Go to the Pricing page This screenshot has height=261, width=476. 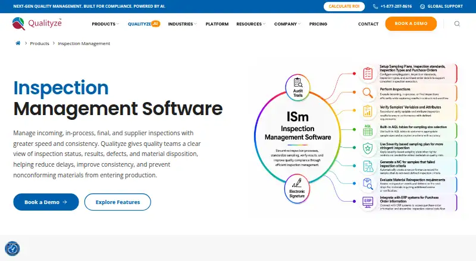pyautogui.click(x=318, y=24)
